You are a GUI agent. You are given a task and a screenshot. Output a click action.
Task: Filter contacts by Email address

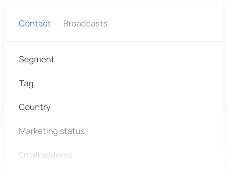pos(46,155)
